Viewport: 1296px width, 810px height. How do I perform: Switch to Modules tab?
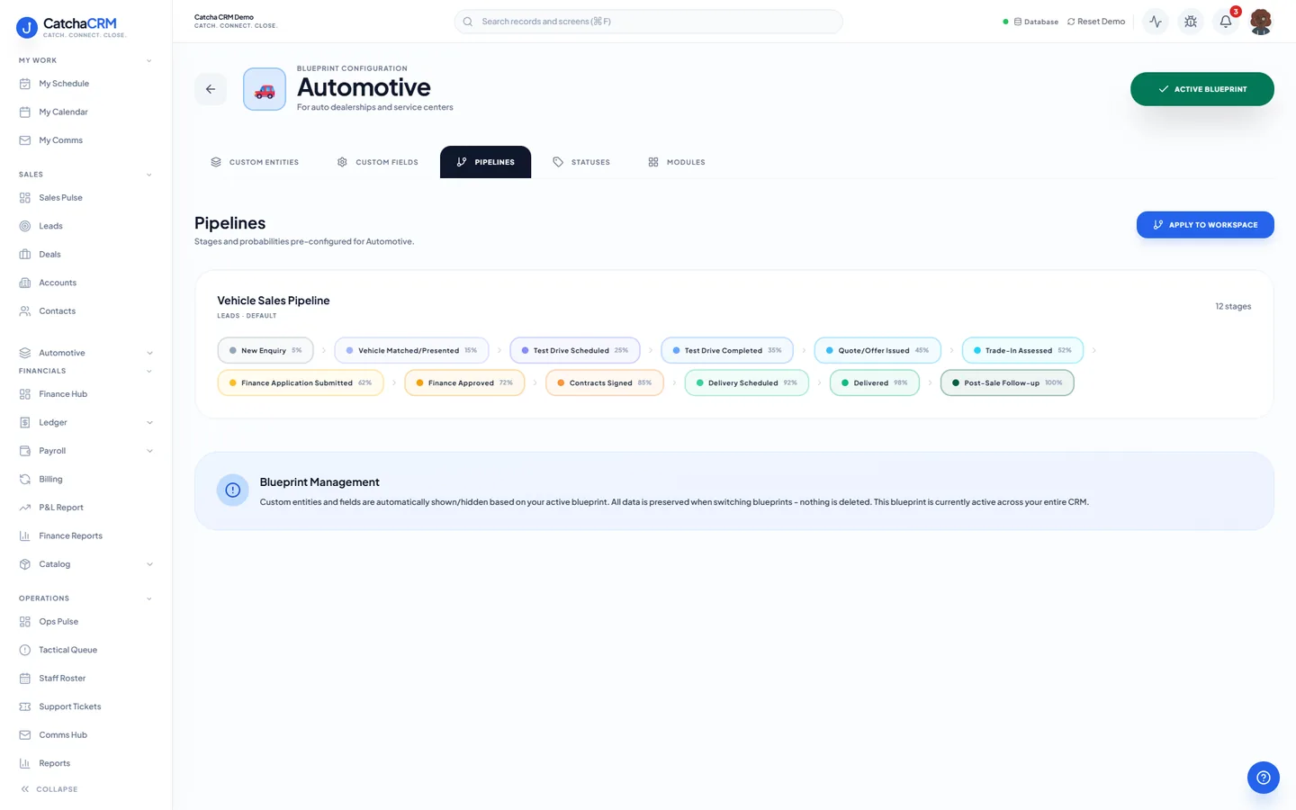pyautogui.click(x=677, y=162)
